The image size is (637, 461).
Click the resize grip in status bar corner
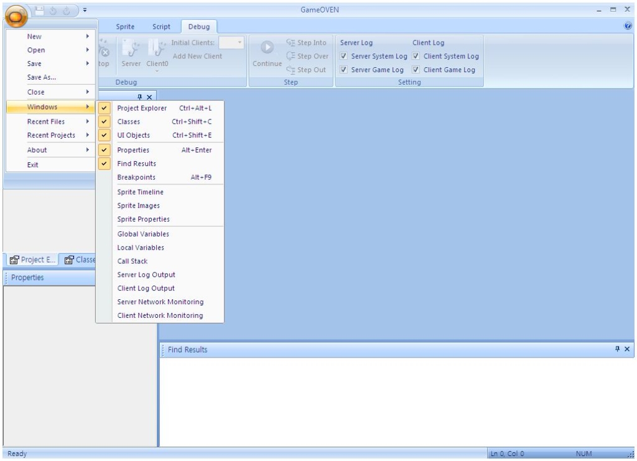tap(631, 455)
